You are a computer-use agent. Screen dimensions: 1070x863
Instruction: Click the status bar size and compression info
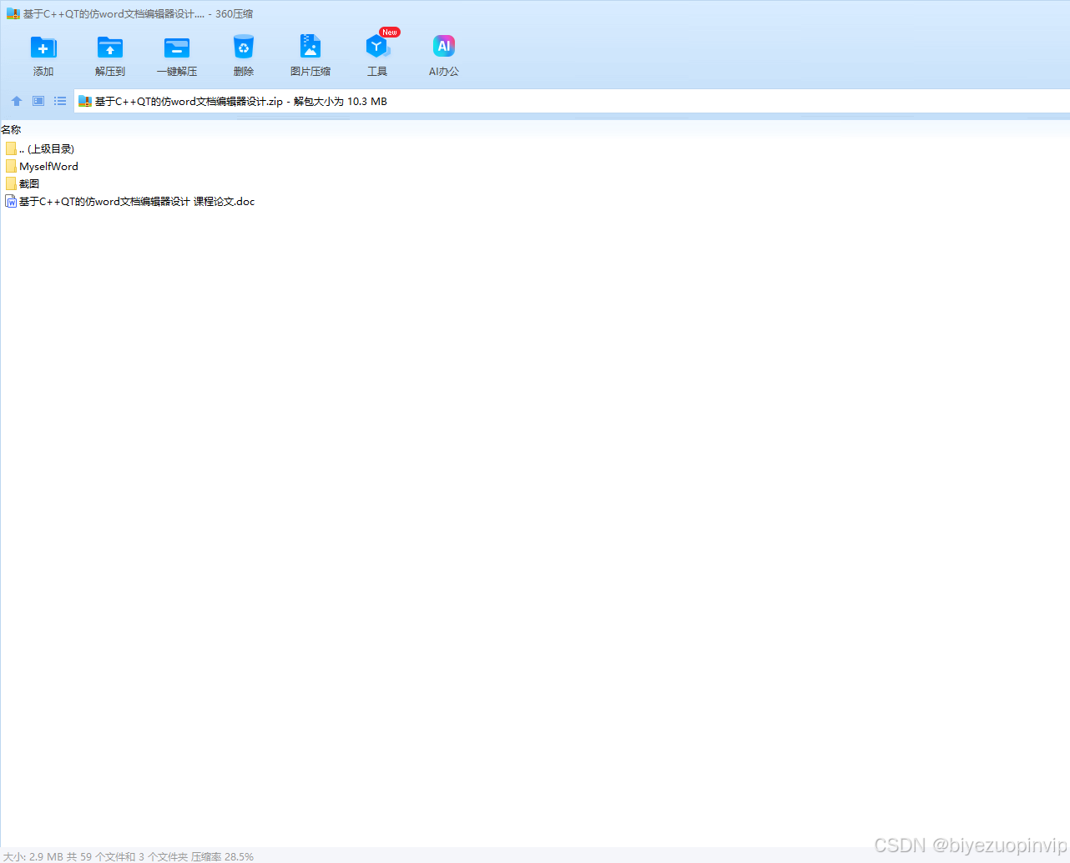(129, 856)
